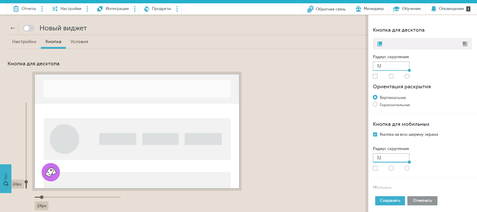Image resolution: width=477 pixels, height=212 pixels.
Task: Open the Отчеты menu three-dot expander
Action: (x=42, y=9)
